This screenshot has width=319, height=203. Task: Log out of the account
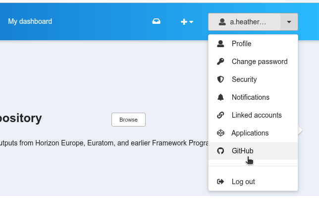[x=243, y=182]
